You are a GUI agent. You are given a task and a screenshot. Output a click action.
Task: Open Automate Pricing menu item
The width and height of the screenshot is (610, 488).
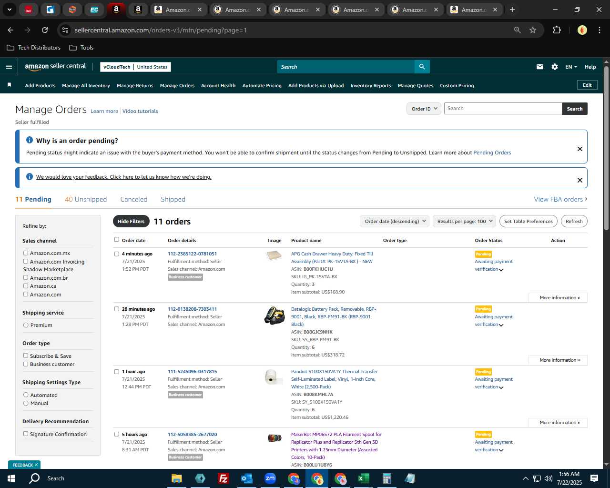coord(262,85)
